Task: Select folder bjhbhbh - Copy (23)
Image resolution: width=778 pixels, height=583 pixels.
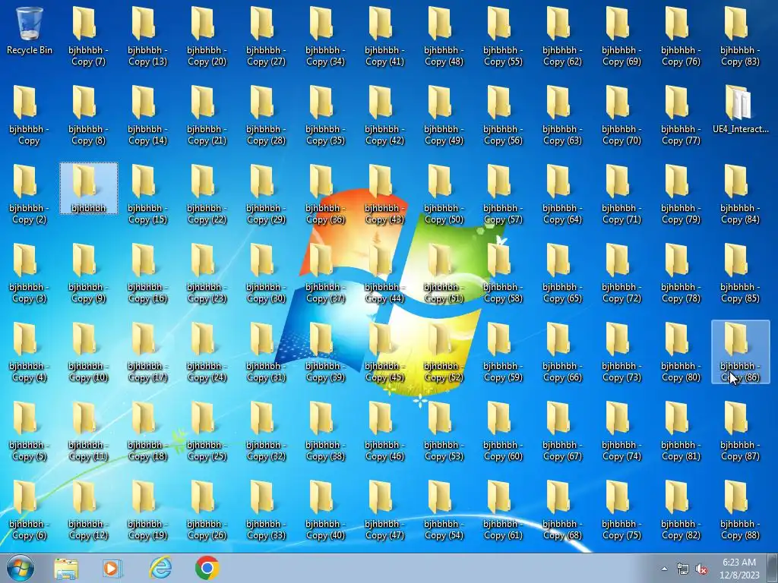Action: (207, 273)
